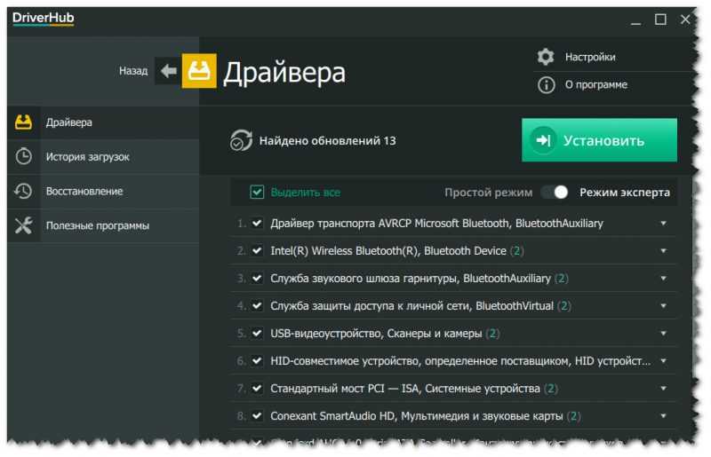The width and height of the screenshot is (711, 457).
Task: Click the Стандартный мост PCI — ISA name
Action: pyautogui.click(x=405, y=389)
